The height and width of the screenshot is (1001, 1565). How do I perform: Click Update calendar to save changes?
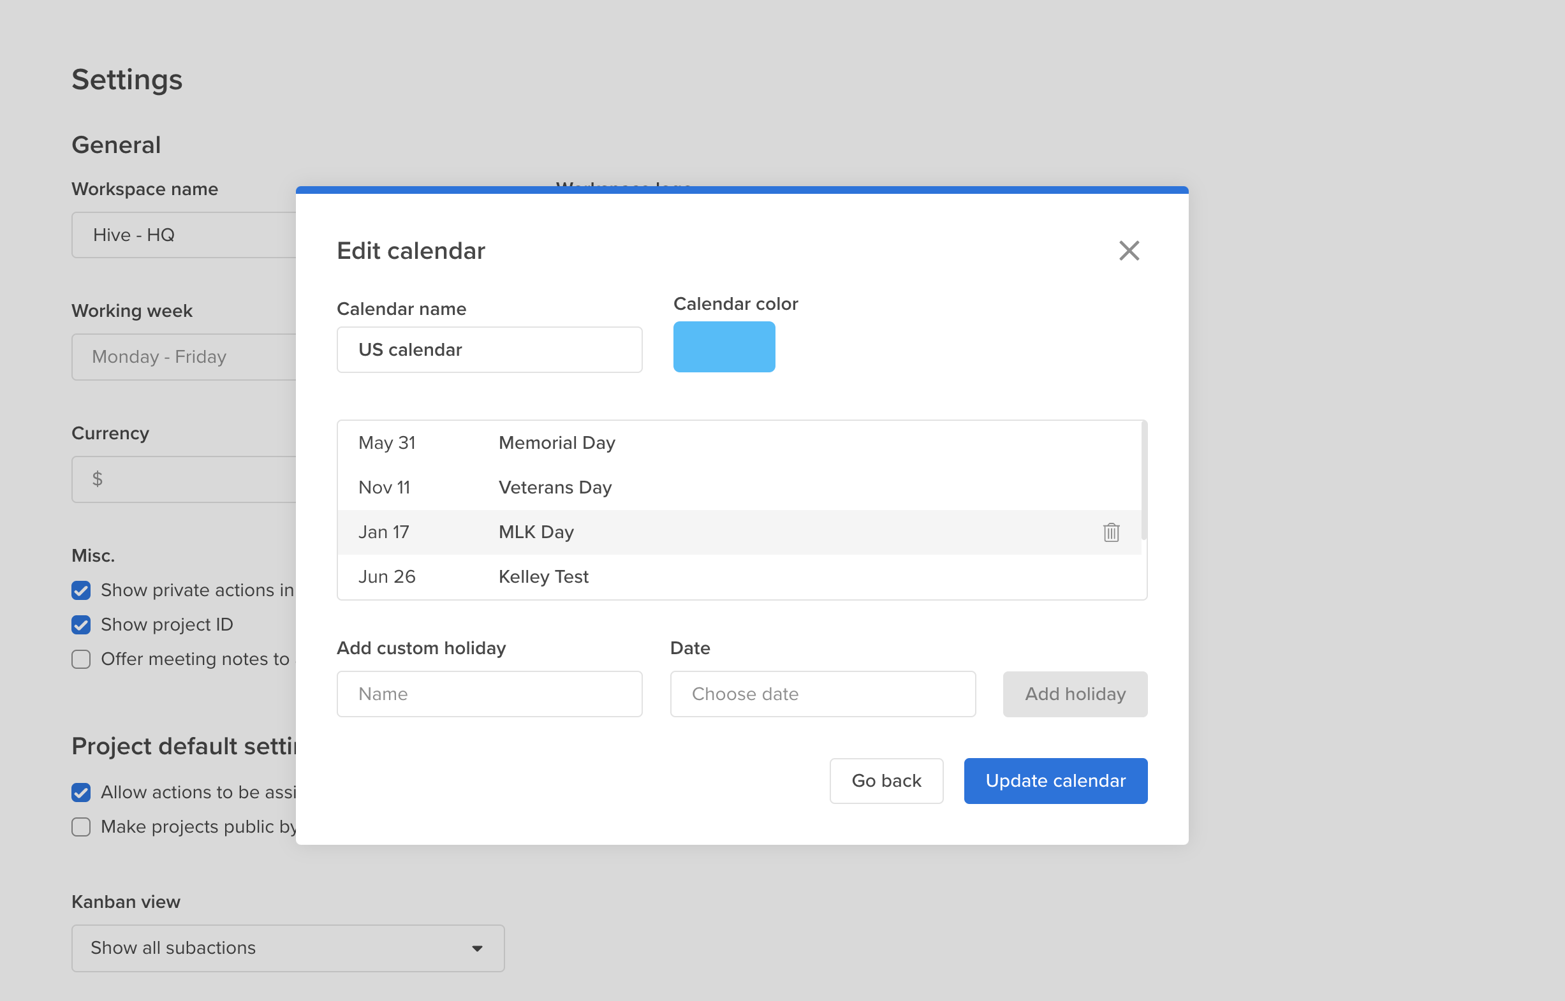(x=1055, y=780)
